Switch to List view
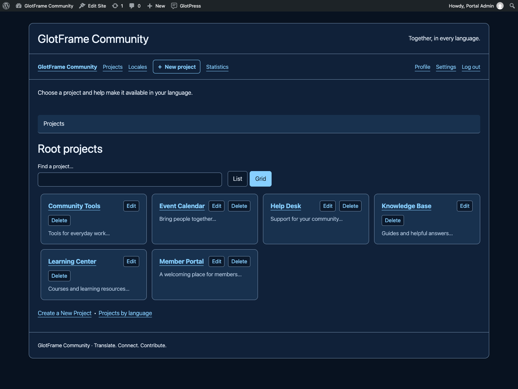This screenshot has height=389, width=518. [x=237, y=179]
